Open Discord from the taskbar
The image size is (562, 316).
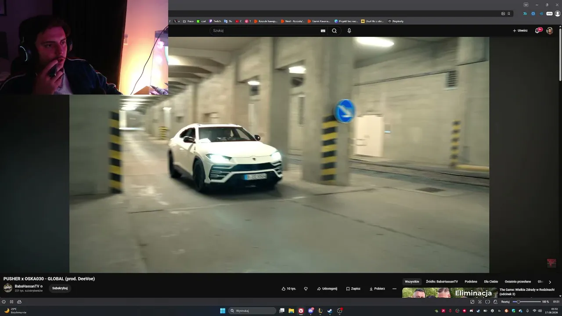tap(311, 311)
